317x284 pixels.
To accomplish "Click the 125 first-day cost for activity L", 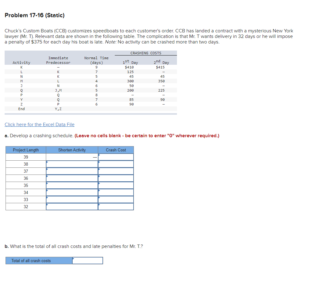I will point(130,72).
